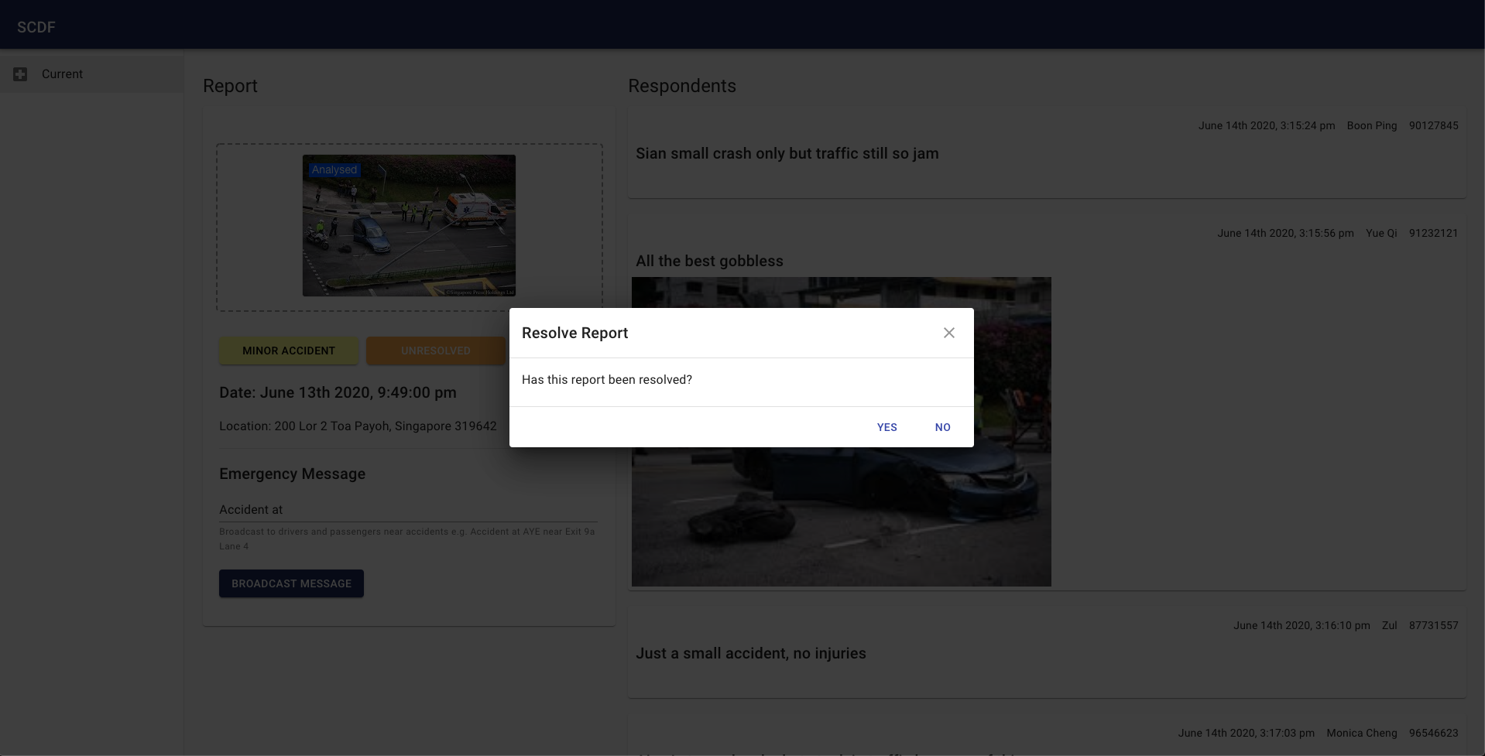Close the Resolve Report dialog
Viewport: 1485px width, 756px height.
(x=949, y=333)
